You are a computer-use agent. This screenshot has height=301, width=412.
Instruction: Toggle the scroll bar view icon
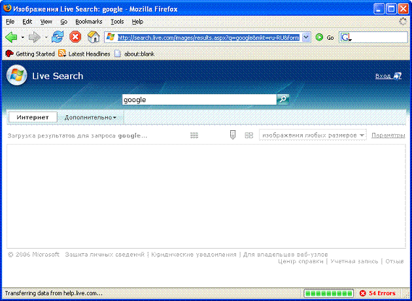pos(232,135)
